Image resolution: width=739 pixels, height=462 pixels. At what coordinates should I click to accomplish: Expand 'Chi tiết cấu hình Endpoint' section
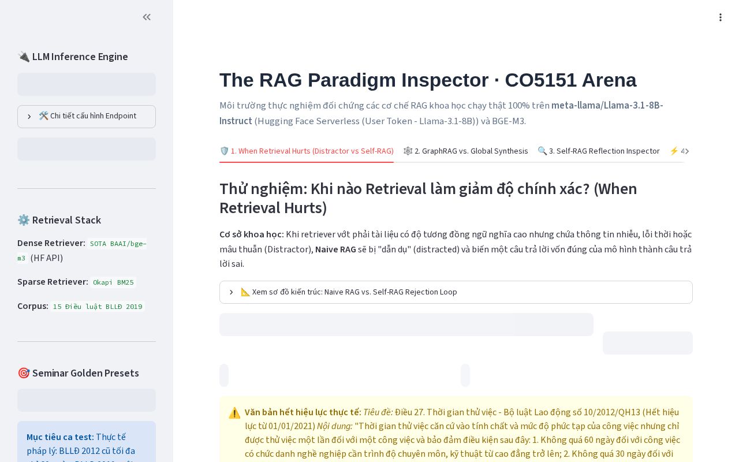(x=87, y=116)
